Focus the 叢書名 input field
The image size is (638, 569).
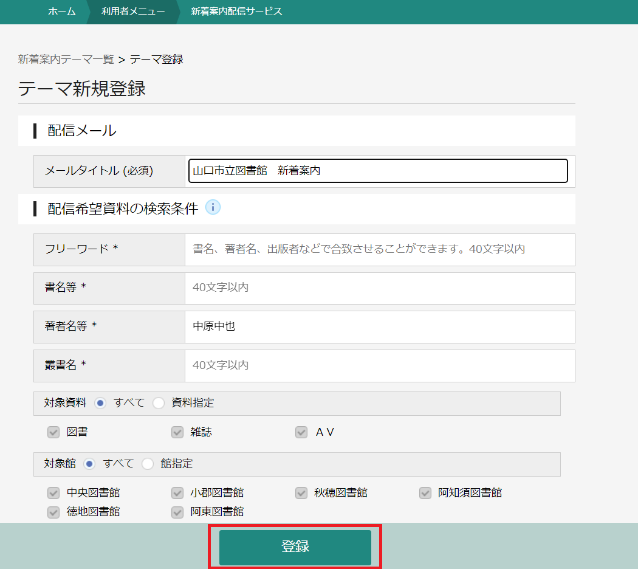(379, 365)
